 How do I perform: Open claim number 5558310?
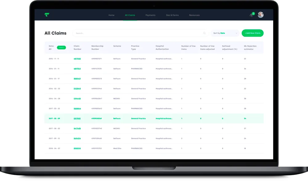click(77, 148)
